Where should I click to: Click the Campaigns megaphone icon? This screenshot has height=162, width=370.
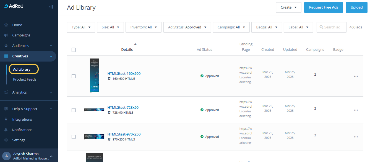pyautogui.click(x=6, y=35)
